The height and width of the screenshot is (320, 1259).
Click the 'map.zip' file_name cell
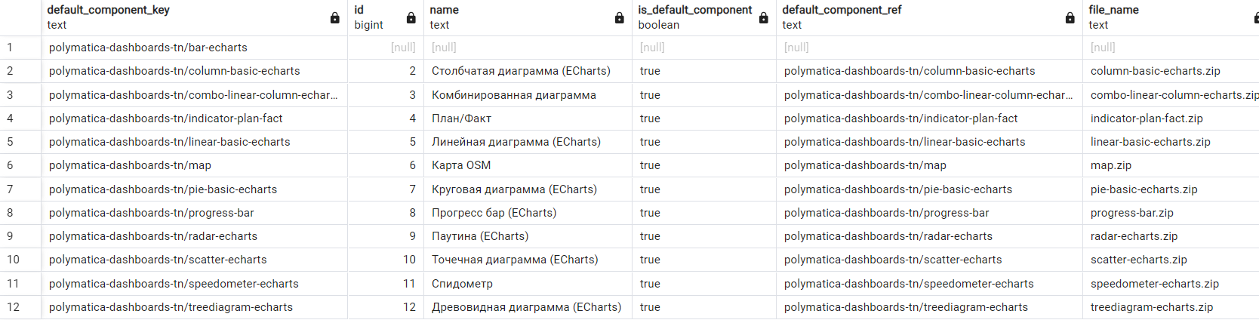[1111, 165]
